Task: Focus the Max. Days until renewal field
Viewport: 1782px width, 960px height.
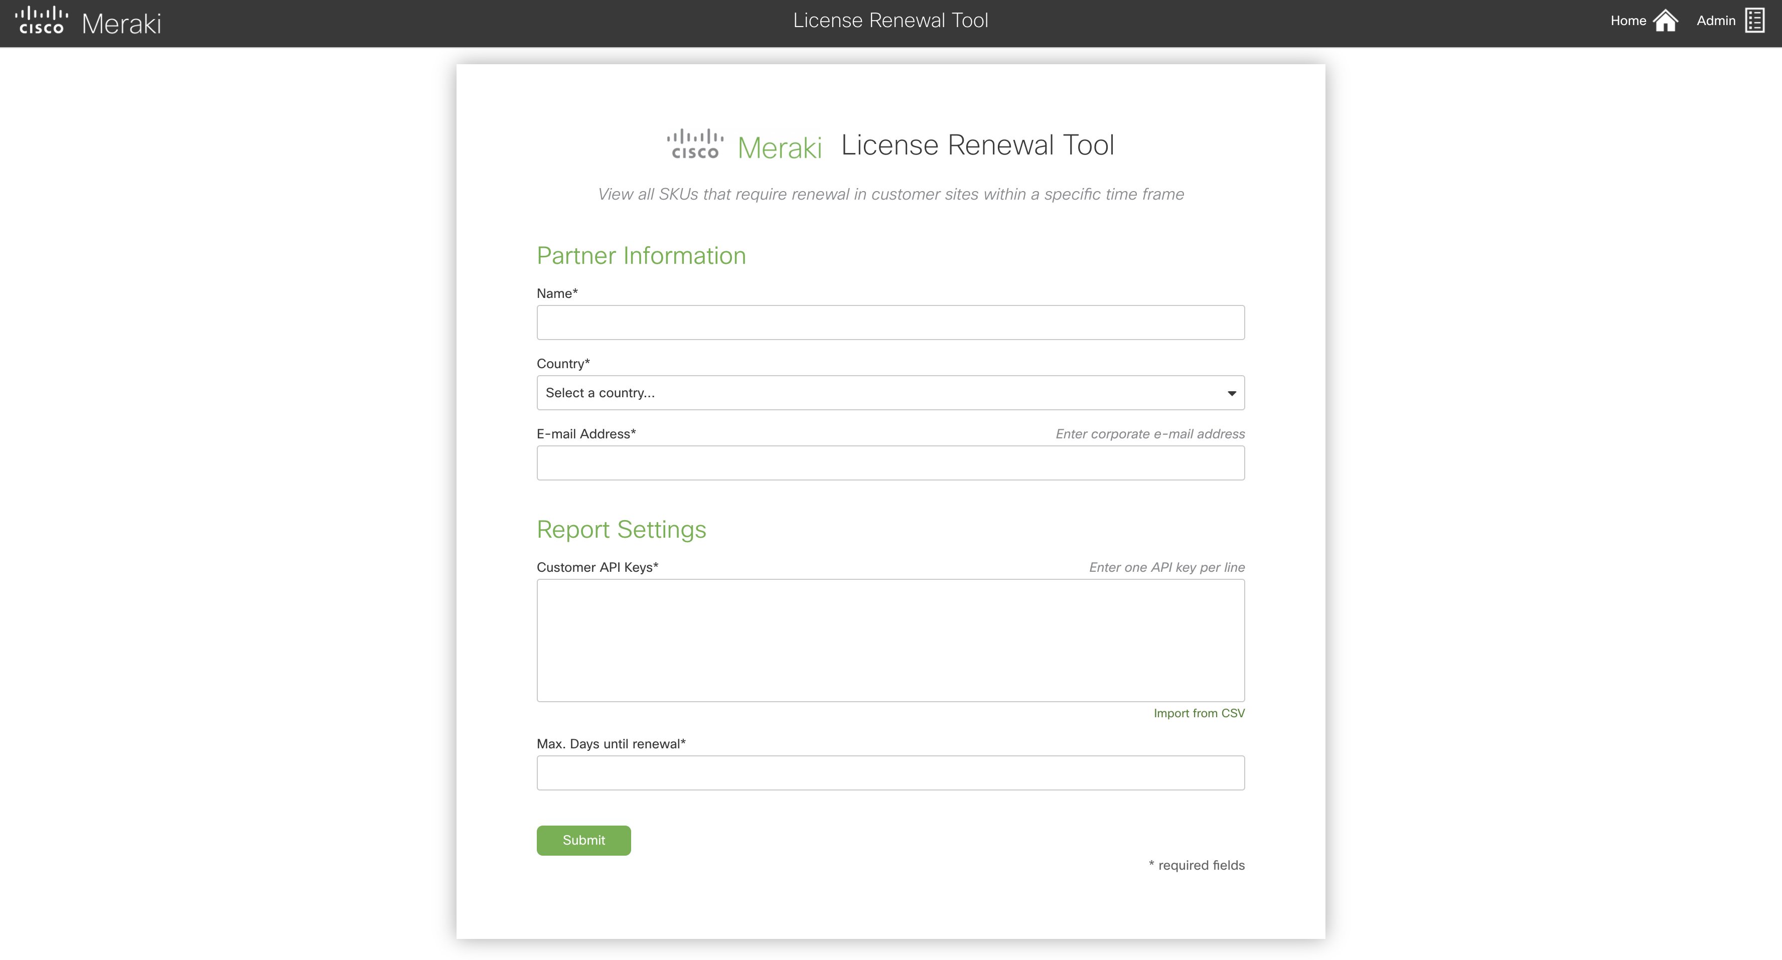Action: click(889, 772)
